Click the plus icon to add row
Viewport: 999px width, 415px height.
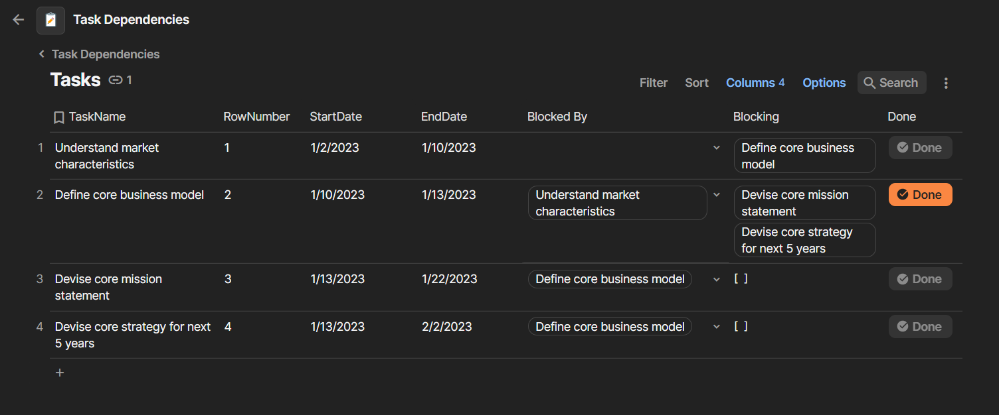pyautogui.click(x=60, y=373)
